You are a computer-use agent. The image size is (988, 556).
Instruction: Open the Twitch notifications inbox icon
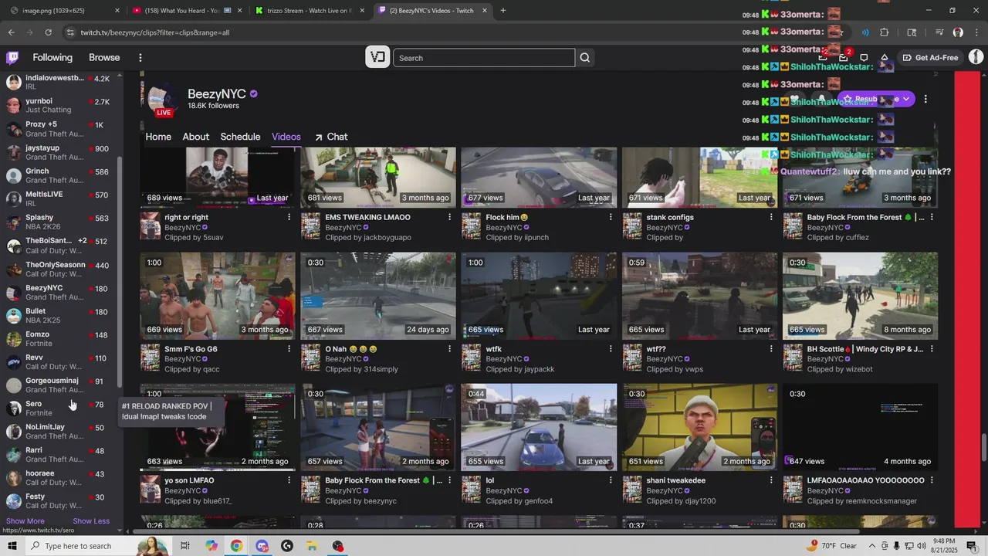(x=844, y=58)
